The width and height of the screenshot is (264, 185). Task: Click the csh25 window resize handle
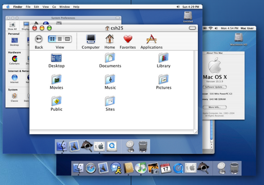pyautogui.click(x=196, y=132)
